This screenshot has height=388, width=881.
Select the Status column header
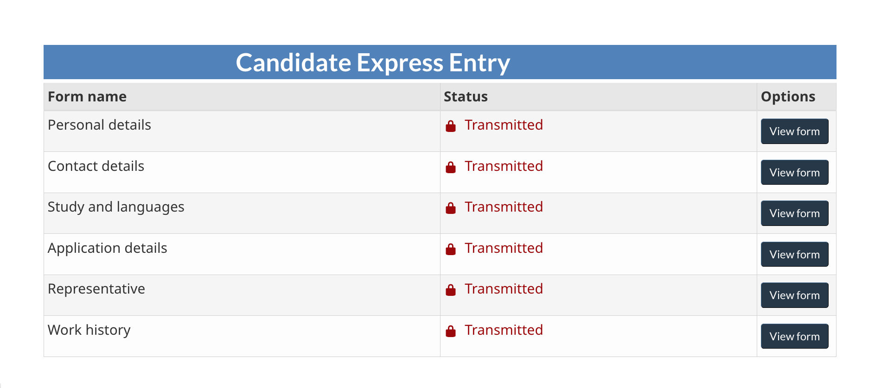click(466, 97)
